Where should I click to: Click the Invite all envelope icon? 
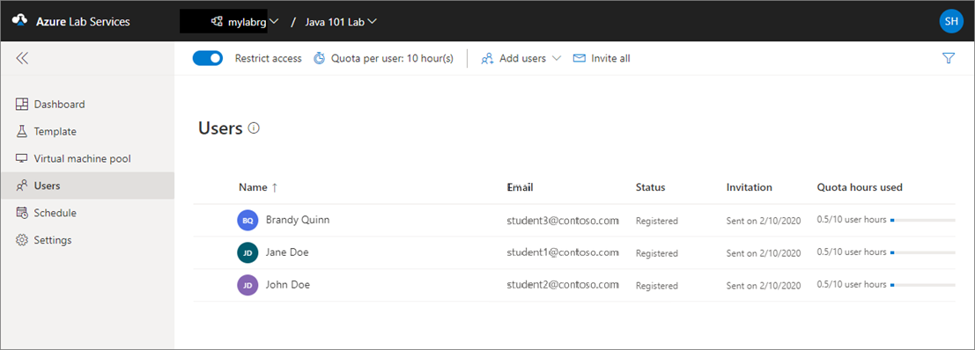click(x=579, y=58)
